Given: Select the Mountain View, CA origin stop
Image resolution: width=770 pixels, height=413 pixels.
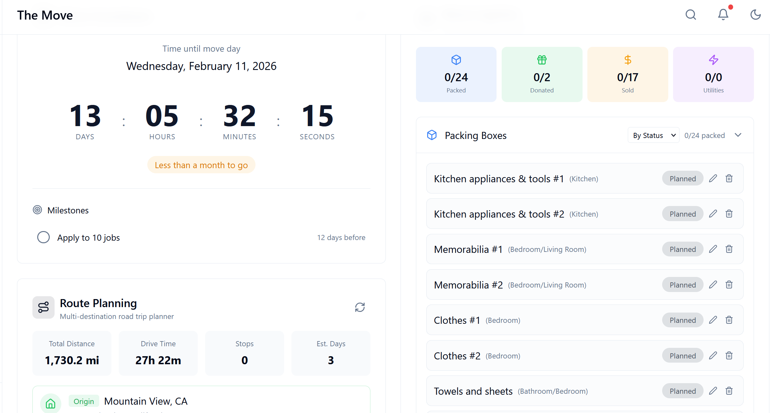Looking at the screenshot, I should click(x=145, y=401).
